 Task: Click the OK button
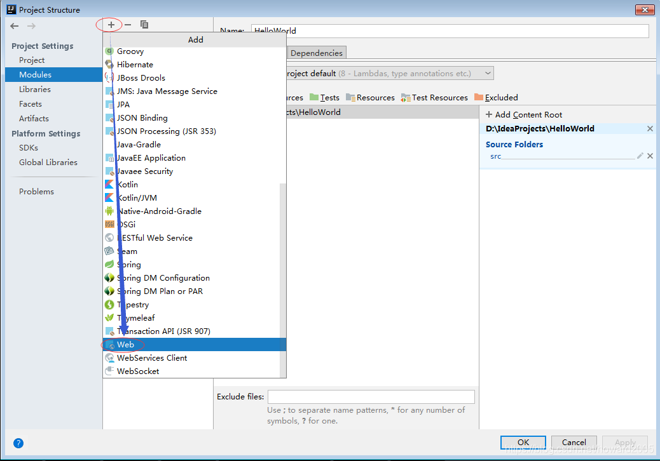(523, 442)
